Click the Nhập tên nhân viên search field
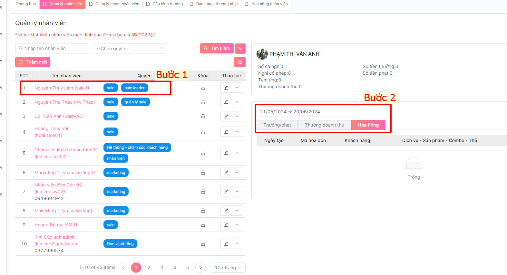 [52, 49]
